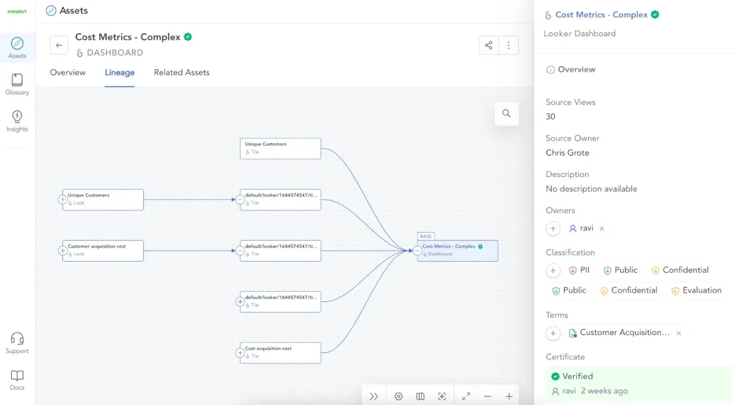
Task: Open the Insights sidebar icon
Action: (17, 121)
